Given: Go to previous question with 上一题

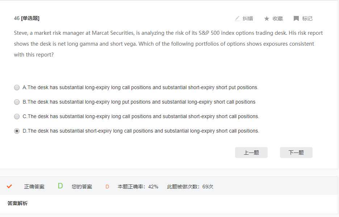Looking at the screenshot, I should coord(251,153).
